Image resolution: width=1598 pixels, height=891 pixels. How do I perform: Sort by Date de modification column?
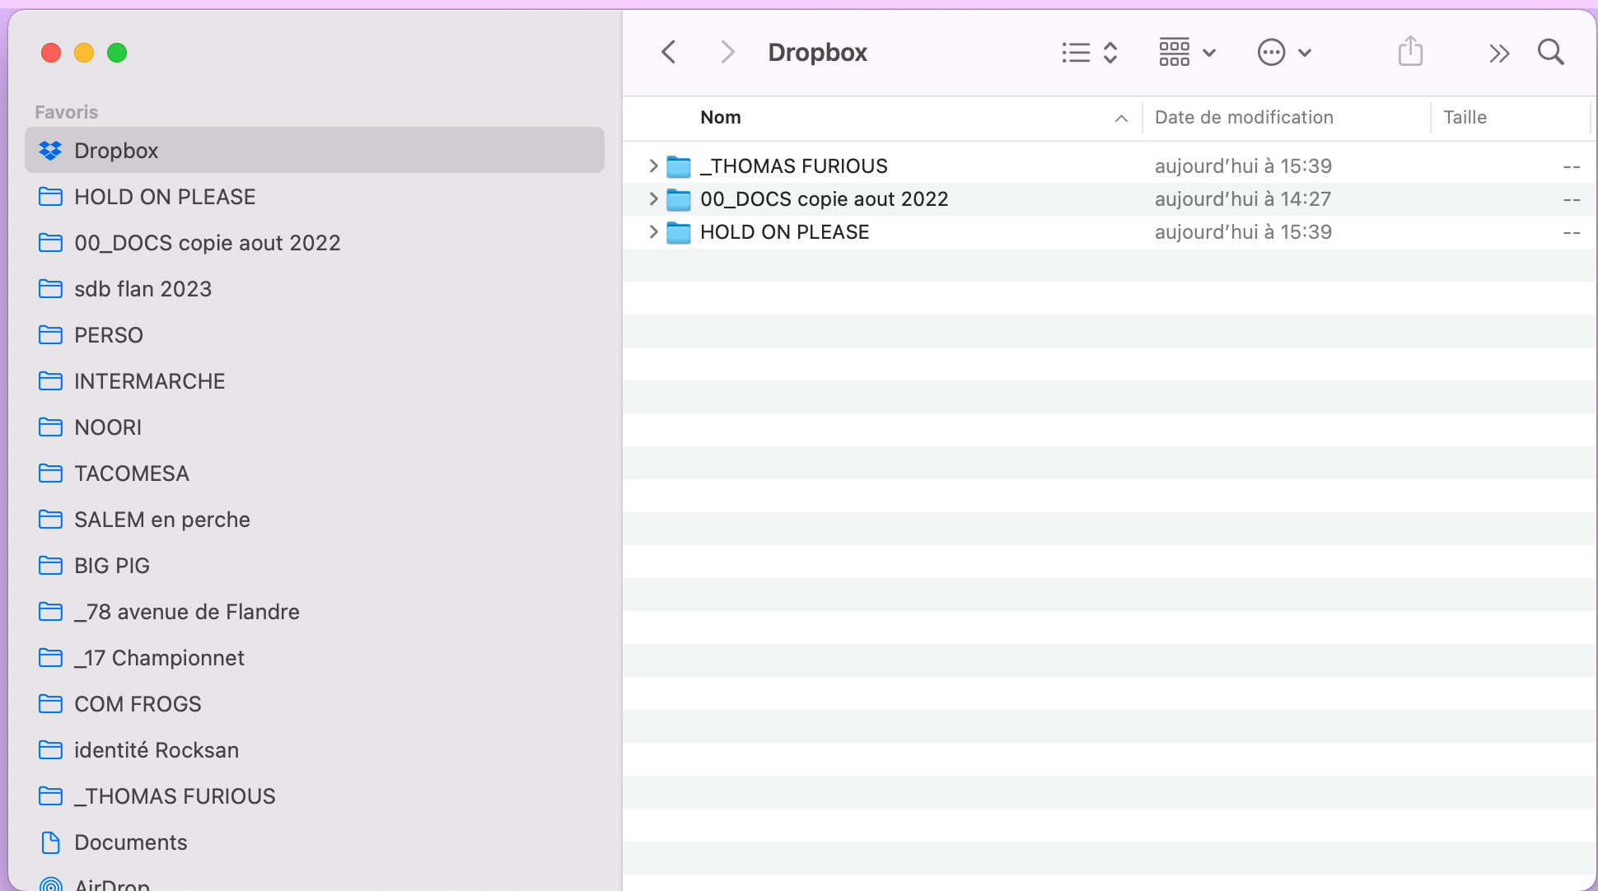click(1244, 118)
